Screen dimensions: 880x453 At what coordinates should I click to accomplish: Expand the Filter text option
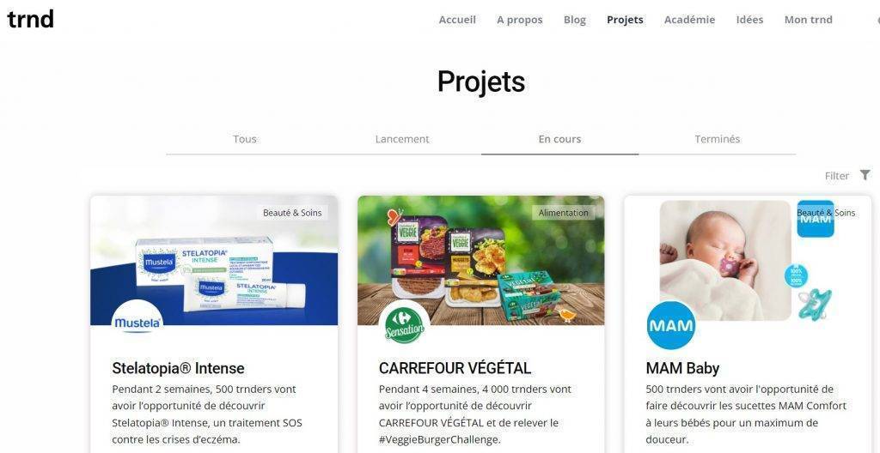point(836,176)
